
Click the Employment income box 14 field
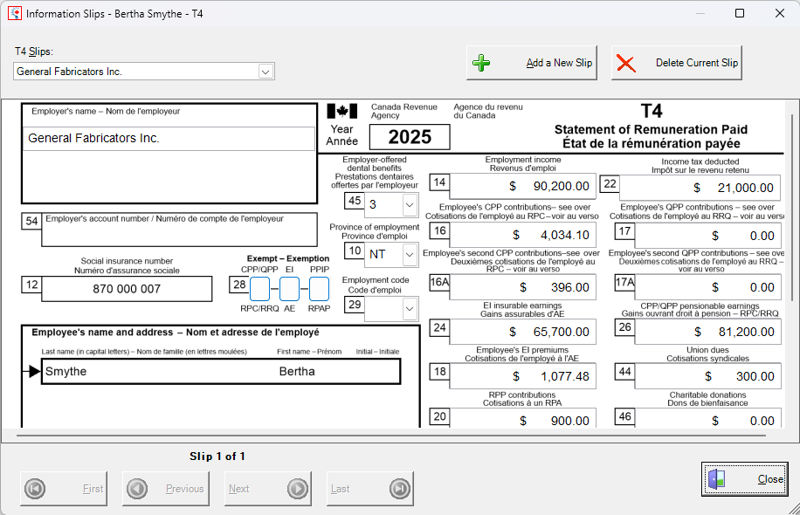point(522,186)
